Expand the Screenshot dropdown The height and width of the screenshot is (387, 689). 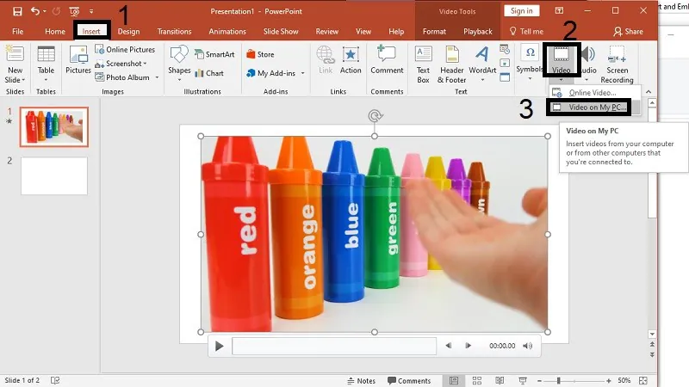(x=126, y=64)
